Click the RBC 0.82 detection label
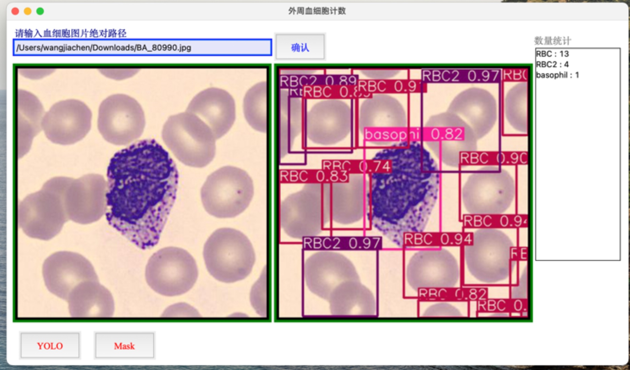Image resolution: width=630 pixels, height=370 pixels. point(453,293)
